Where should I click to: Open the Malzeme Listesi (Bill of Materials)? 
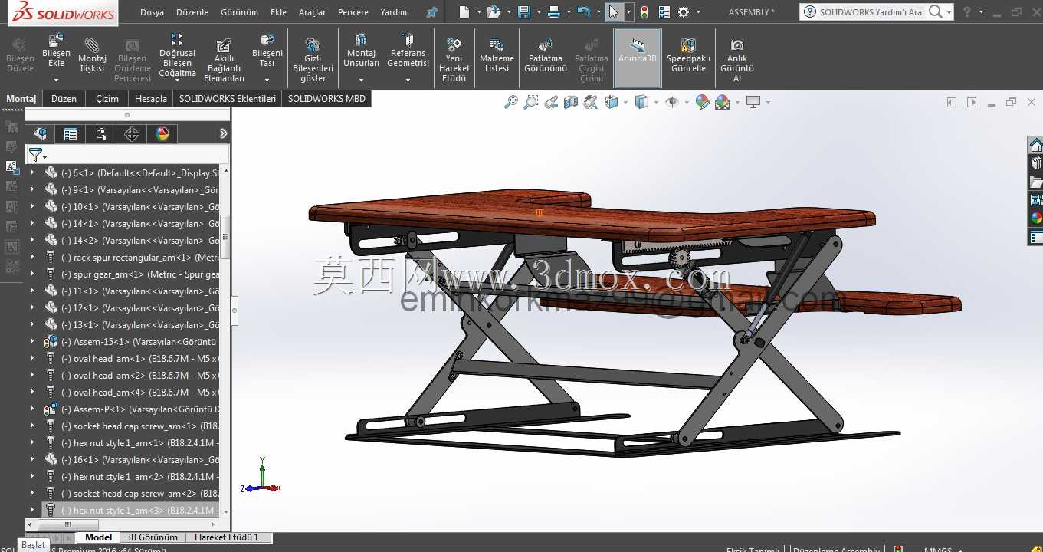coord(497,56)
